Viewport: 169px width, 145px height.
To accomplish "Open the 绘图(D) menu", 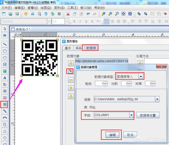I will tap(45, 7).
